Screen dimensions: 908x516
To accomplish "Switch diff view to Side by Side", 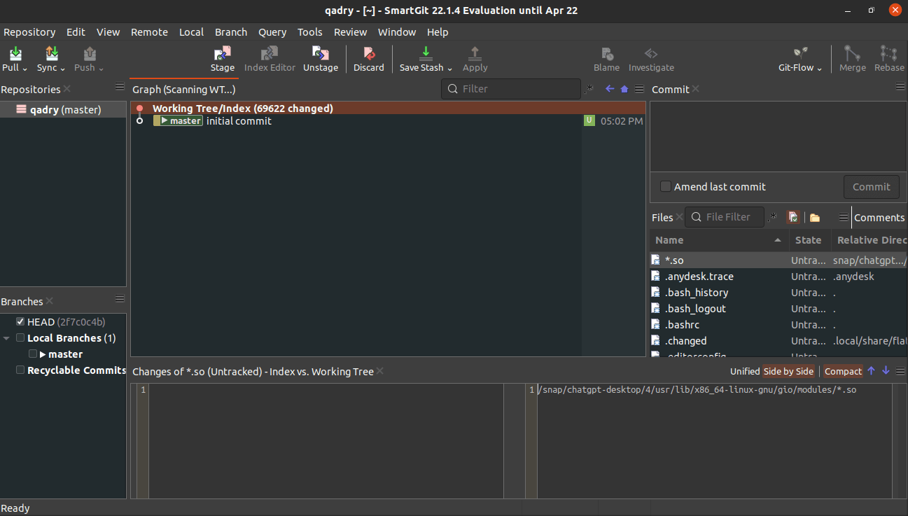I will pyautogui.click(x=788, y=372).
